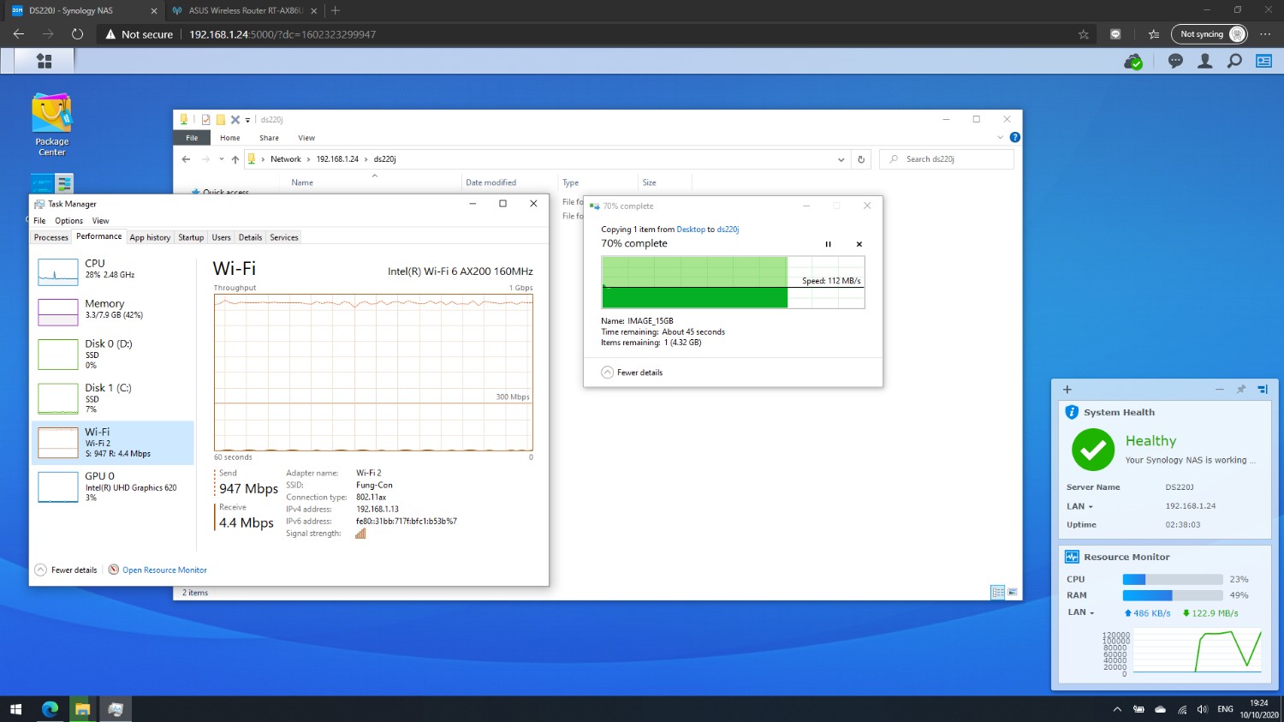Image resolution: width=1284 pixels, height=722 pixels.
Task: Click the Not syncing profile button
Action: pos(1210,34)
